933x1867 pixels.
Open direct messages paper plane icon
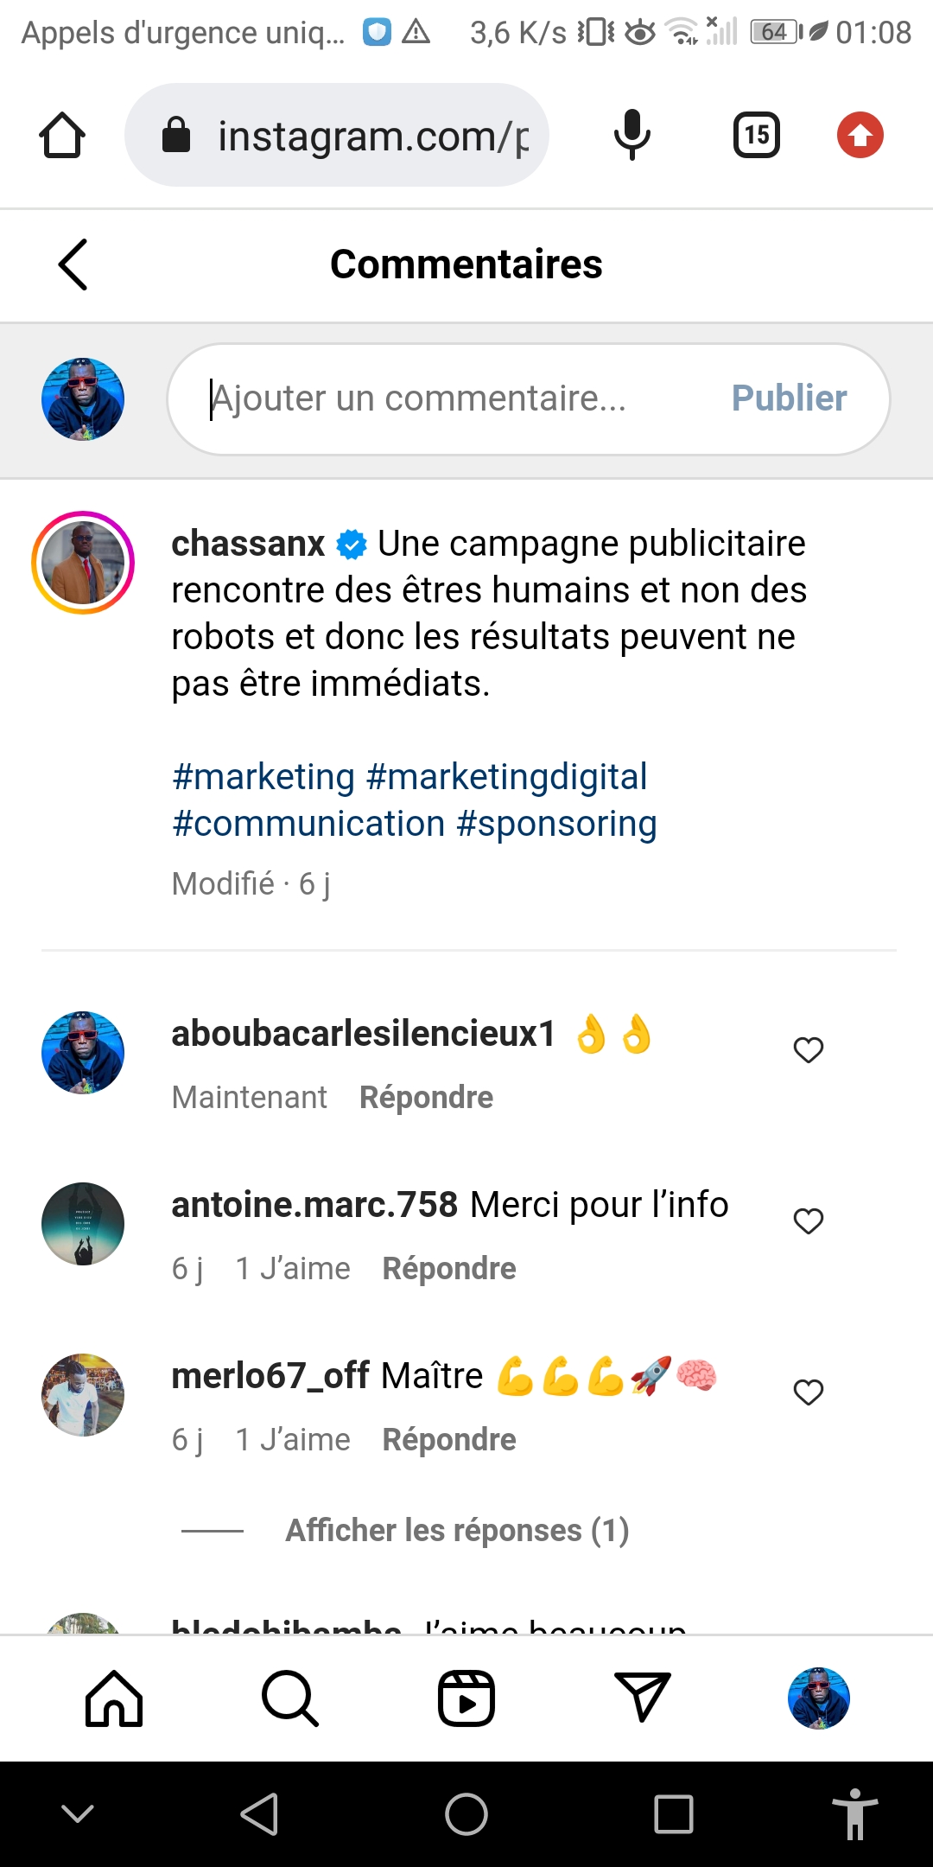coord(642,1698)
